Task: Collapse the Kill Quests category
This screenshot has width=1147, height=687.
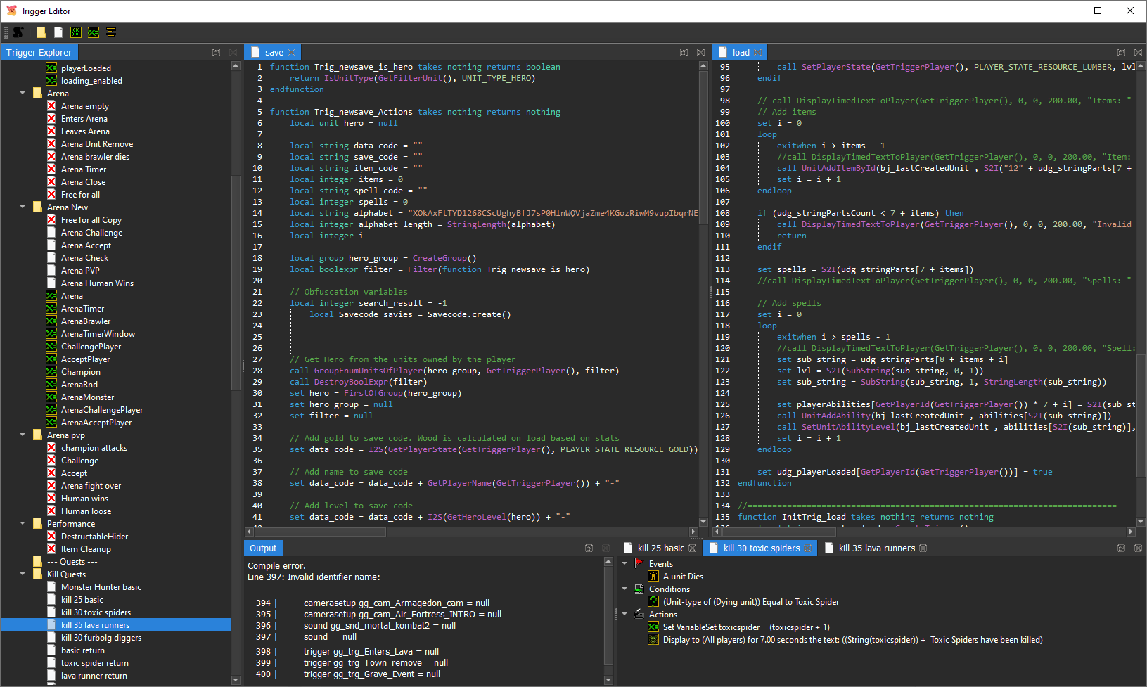Action: click(22, 574)
